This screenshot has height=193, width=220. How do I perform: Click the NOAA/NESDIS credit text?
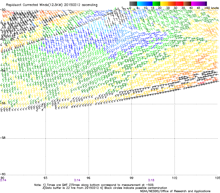click(175, 191)
